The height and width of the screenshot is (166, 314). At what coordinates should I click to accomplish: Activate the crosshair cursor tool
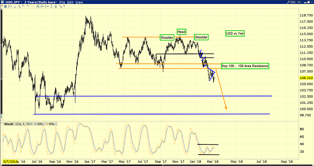tap(33, 6)
